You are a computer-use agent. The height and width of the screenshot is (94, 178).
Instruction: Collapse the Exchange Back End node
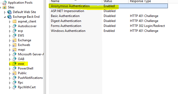(x=5, y=17)
